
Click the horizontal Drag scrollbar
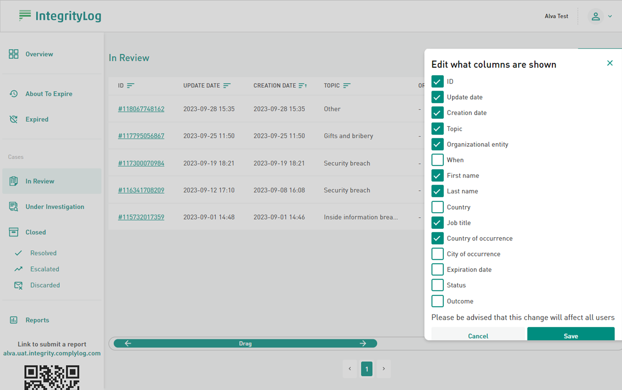(x=245, y=343)
